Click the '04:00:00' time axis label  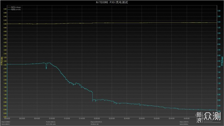(187, 119)
